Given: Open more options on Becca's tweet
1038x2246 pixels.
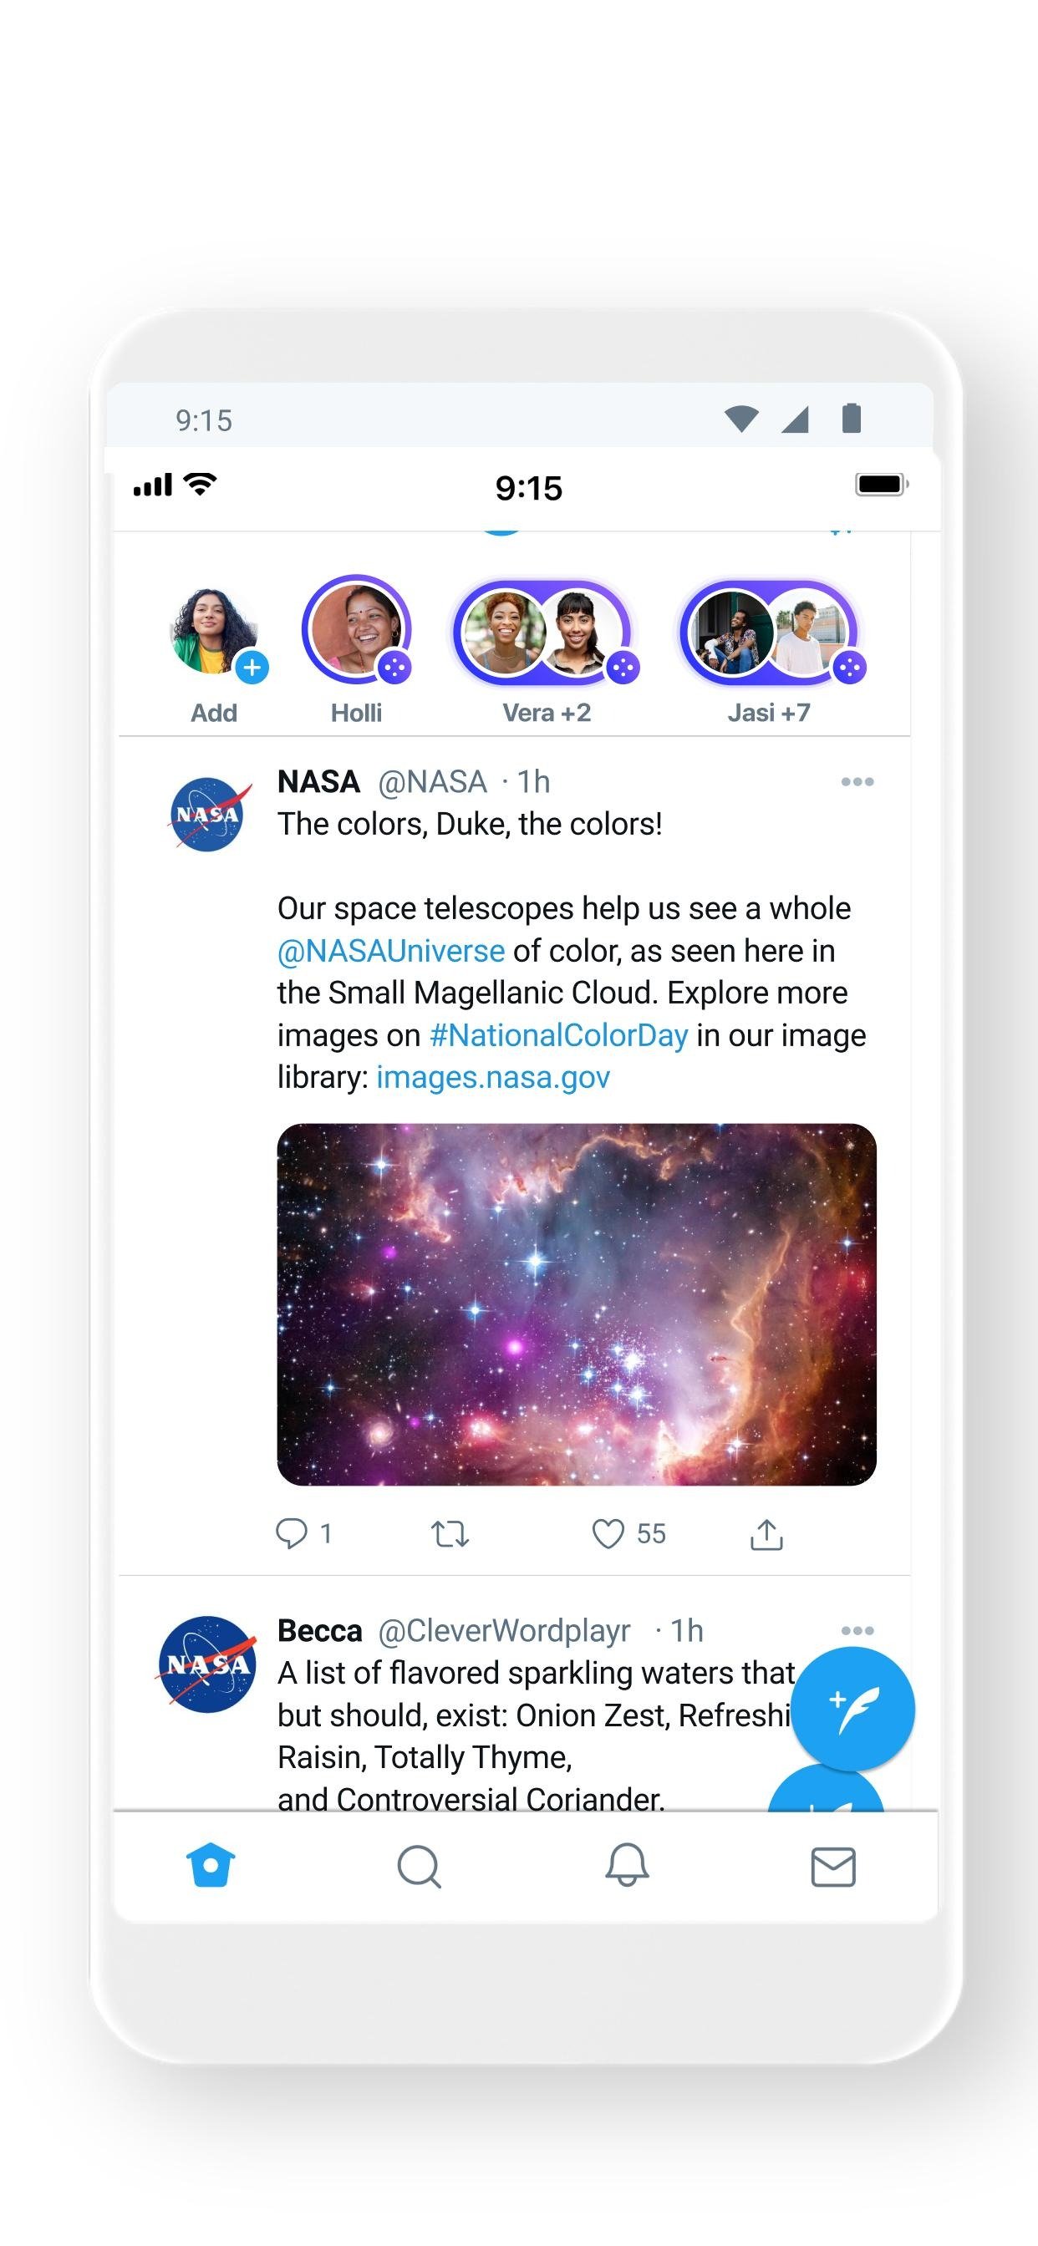Looking at the screenshot, I should coord(857,1630).
